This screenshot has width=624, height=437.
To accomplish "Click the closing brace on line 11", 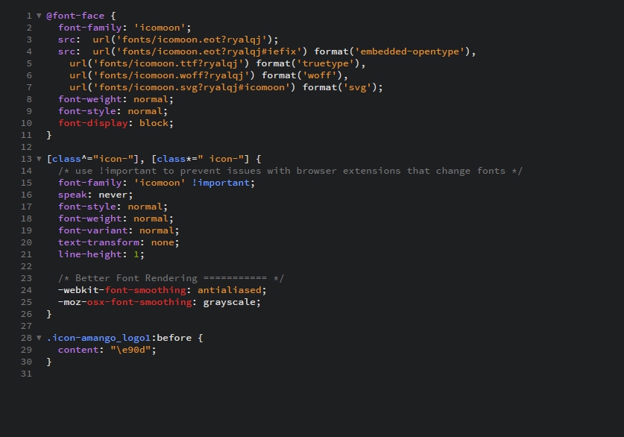I will pos(49,135).
